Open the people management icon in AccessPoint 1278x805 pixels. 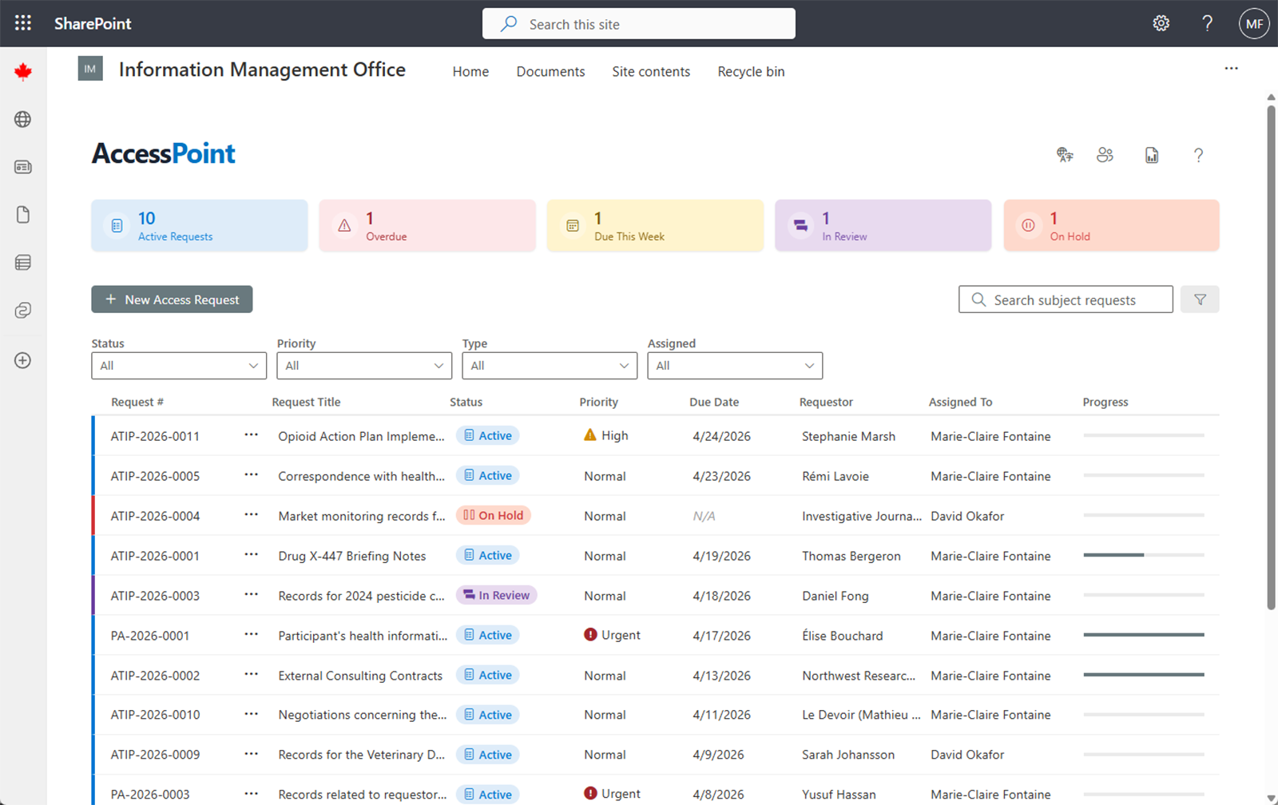click(x=1105, y=155)
